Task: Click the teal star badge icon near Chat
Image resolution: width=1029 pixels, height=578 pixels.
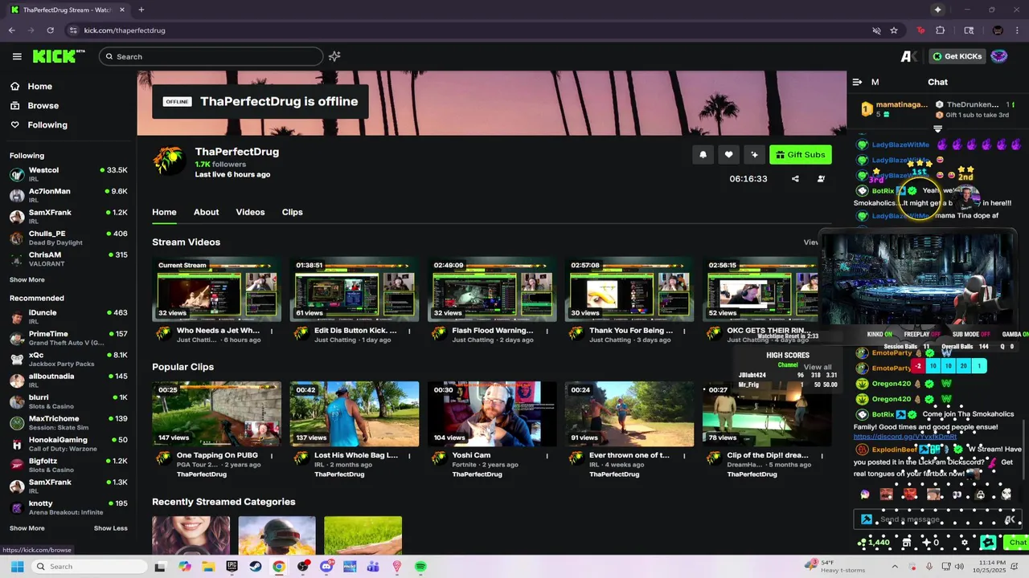Action: pyautogui.click(x=988, y=543)
